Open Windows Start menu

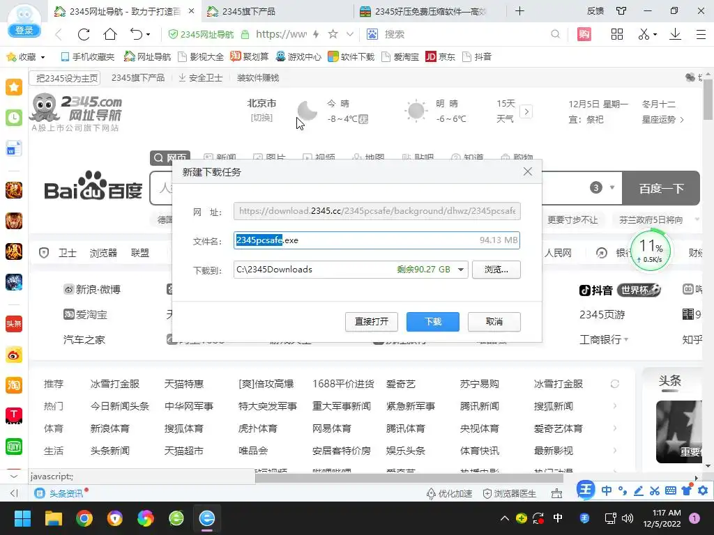point(22,518)
